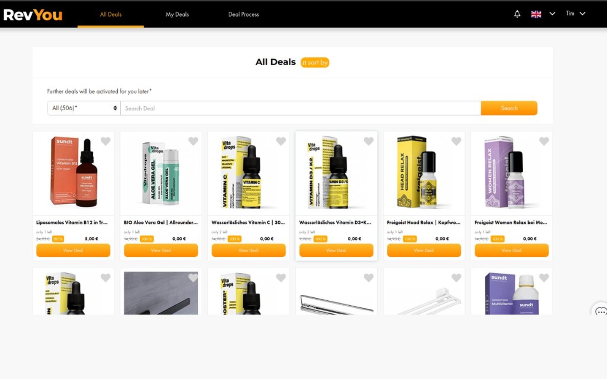View Deal for Wasserlösliches Vitamin C
Image resolution: width=607 pixels, height=379 pixels.
coord(249,250)
